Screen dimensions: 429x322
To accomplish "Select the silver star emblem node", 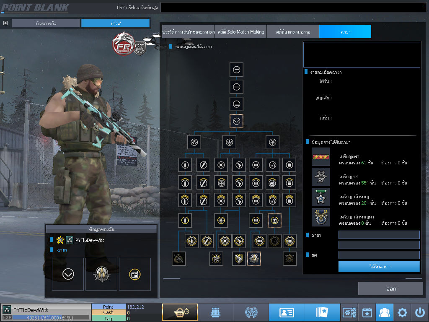I will tap(216, 258).
